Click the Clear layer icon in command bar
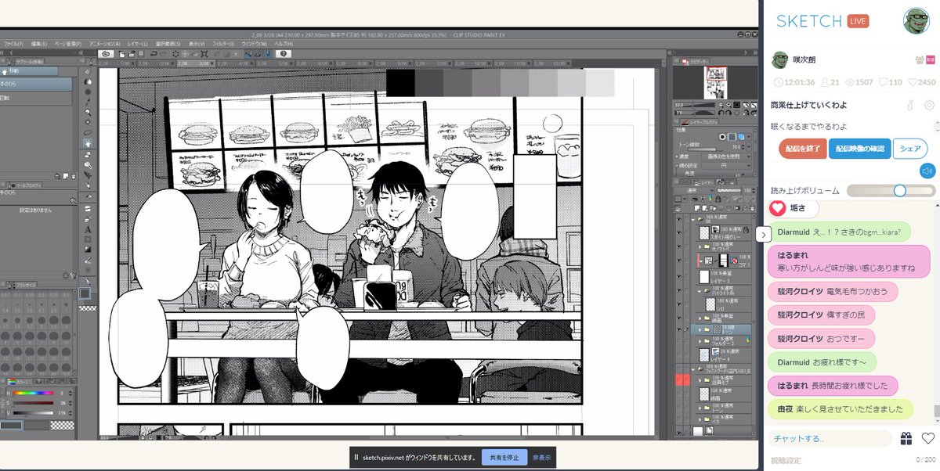The image size is (940, 471). coord(176,53)
